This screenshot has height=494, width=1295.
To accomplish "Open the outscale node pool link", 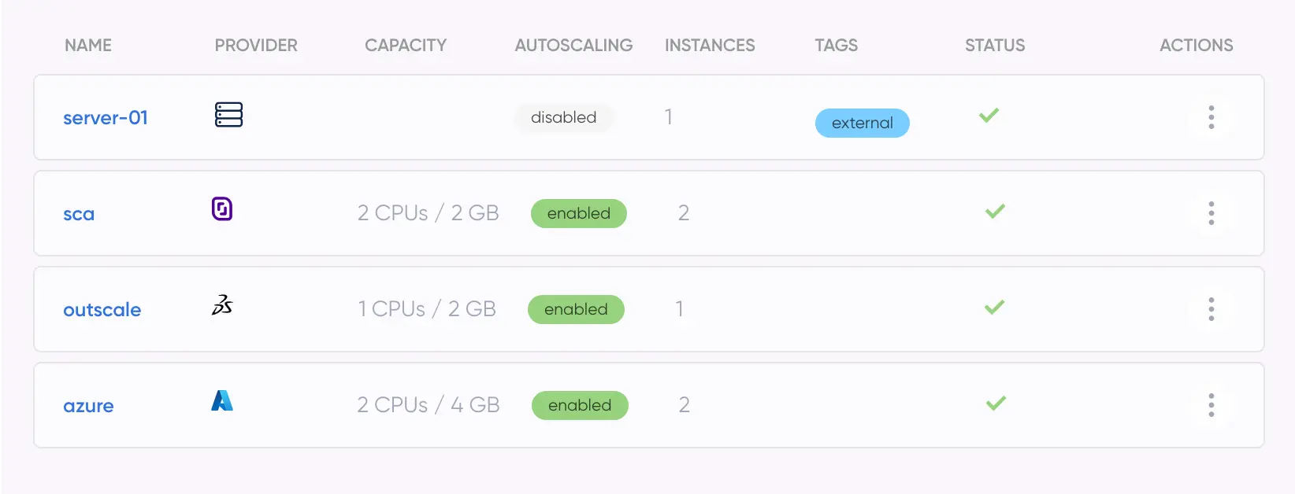I will pyautogui.click(x=102, y=310).
